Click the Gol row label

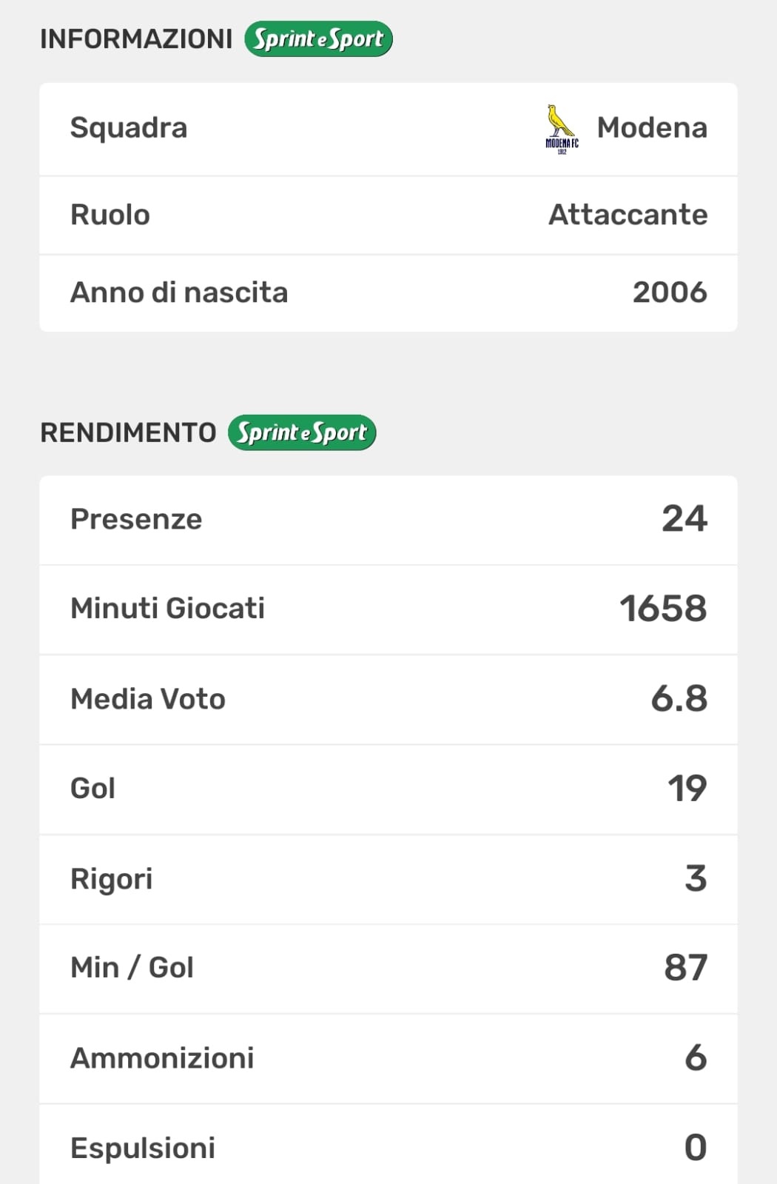tap(92, 789)
